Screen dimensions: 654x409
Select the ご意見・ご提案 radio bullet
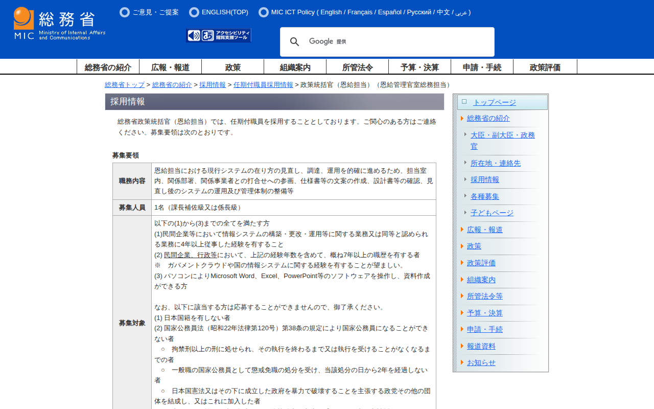pyautogui.click(x=125, y=12)
